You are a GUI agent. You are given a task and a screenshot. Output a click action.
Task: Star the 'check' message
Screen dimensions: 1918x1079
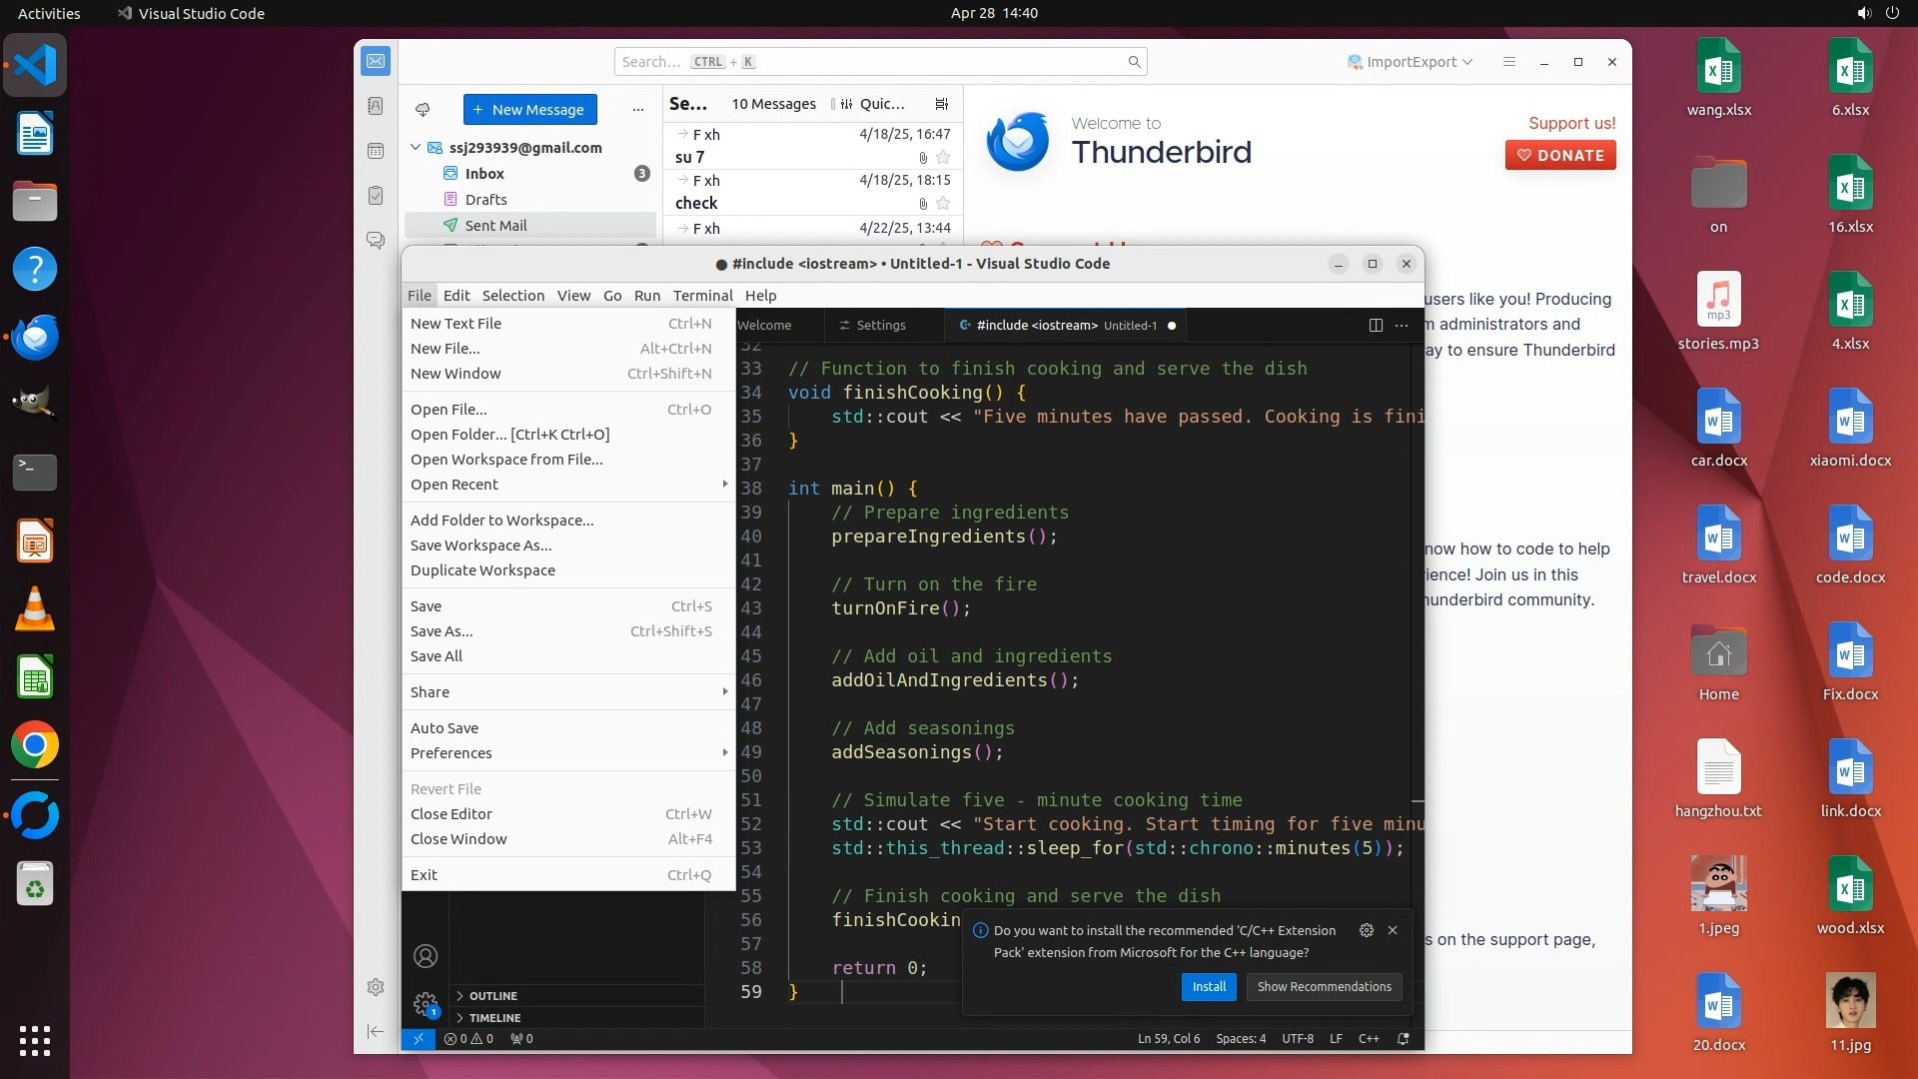click(943, 203)
